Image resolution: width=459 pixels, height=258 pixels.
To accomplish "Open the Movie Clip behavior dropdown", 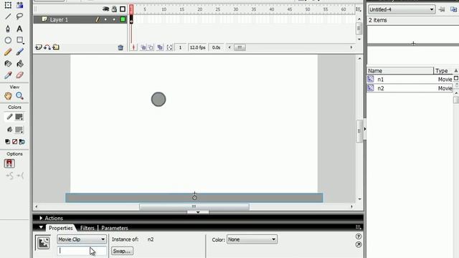I will (x=81, y=239).
